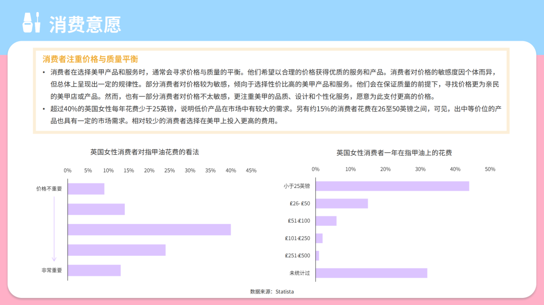Select the £251-£500 label
The height and width of the screenshot is (305, 544).
coord(297,255)
